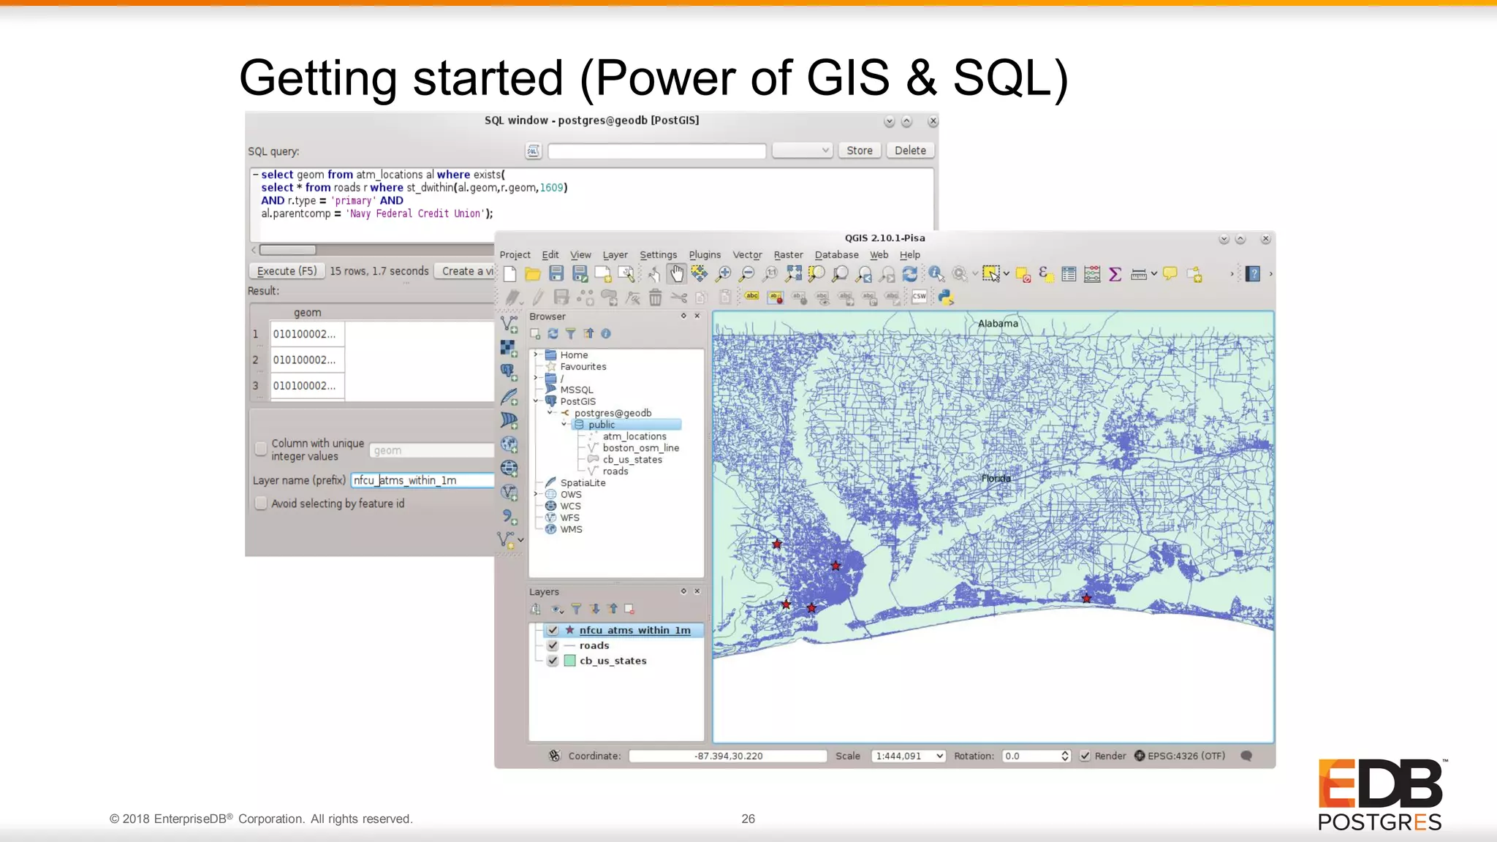Refresh the Browser panel
The width and height of the screenshot is (1497, 842).
coord(553,334)
